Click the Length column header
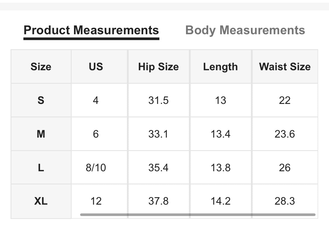 pos(221,67)
